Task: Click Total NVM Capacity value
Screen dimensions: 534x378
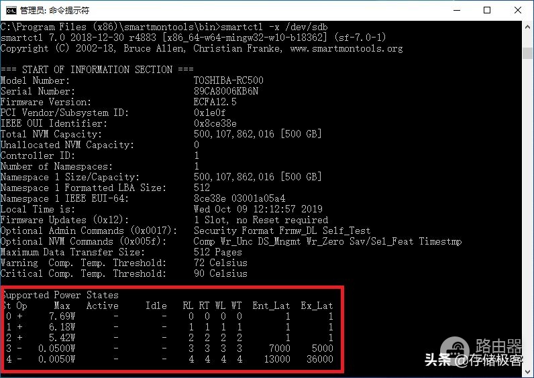Action: (x=258, y=134)
